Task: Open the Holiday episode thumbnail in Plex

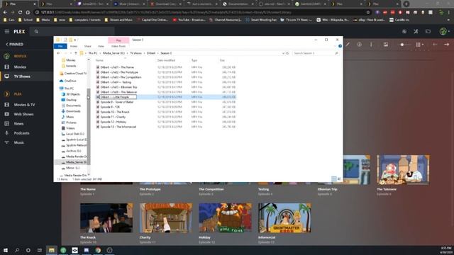Action: (226, 217)
